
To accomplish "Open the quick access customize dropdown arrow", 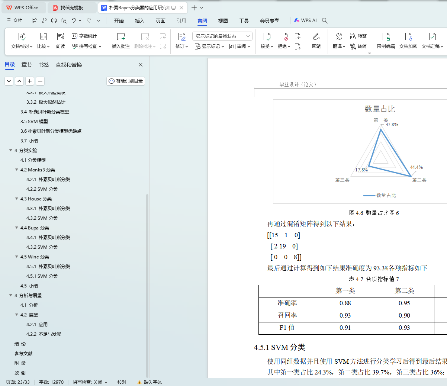I will (99, 20).
